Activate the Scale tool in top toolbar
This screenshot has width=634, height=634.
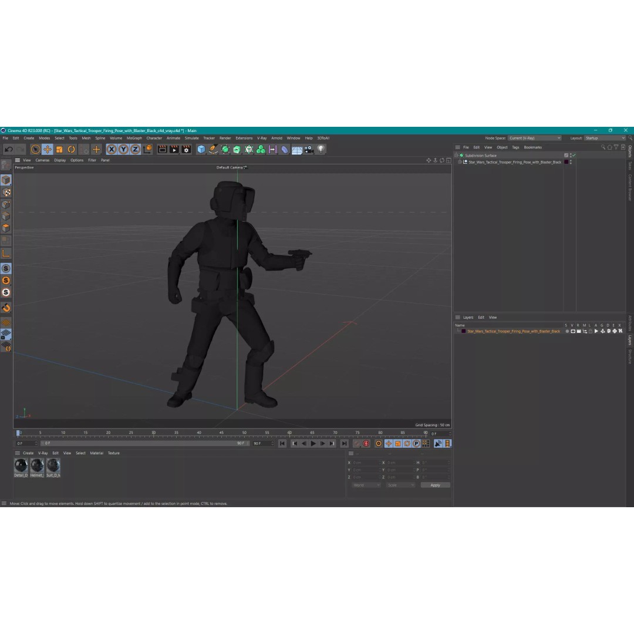coord(59,149)
